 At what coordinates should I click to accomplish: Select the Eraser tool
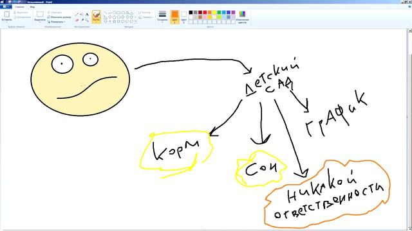[77, 20]
